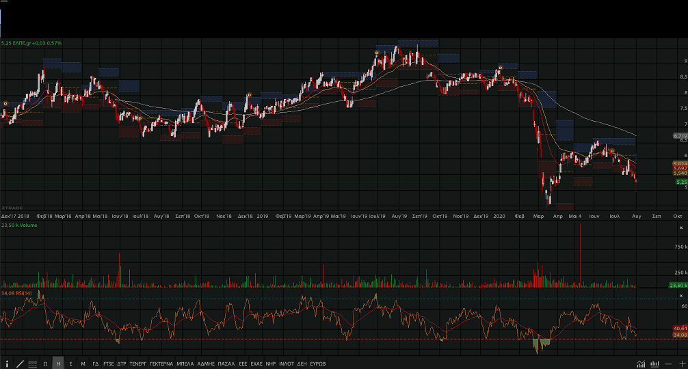Open the indicators list icon beside the line tool

pyautogui.click(x=32, y=364)
